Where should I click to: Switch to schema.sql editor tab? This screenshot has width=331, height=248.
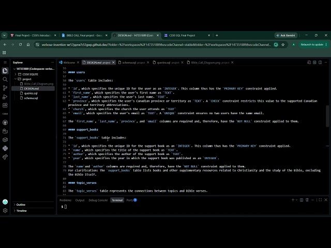coord(131,63)
